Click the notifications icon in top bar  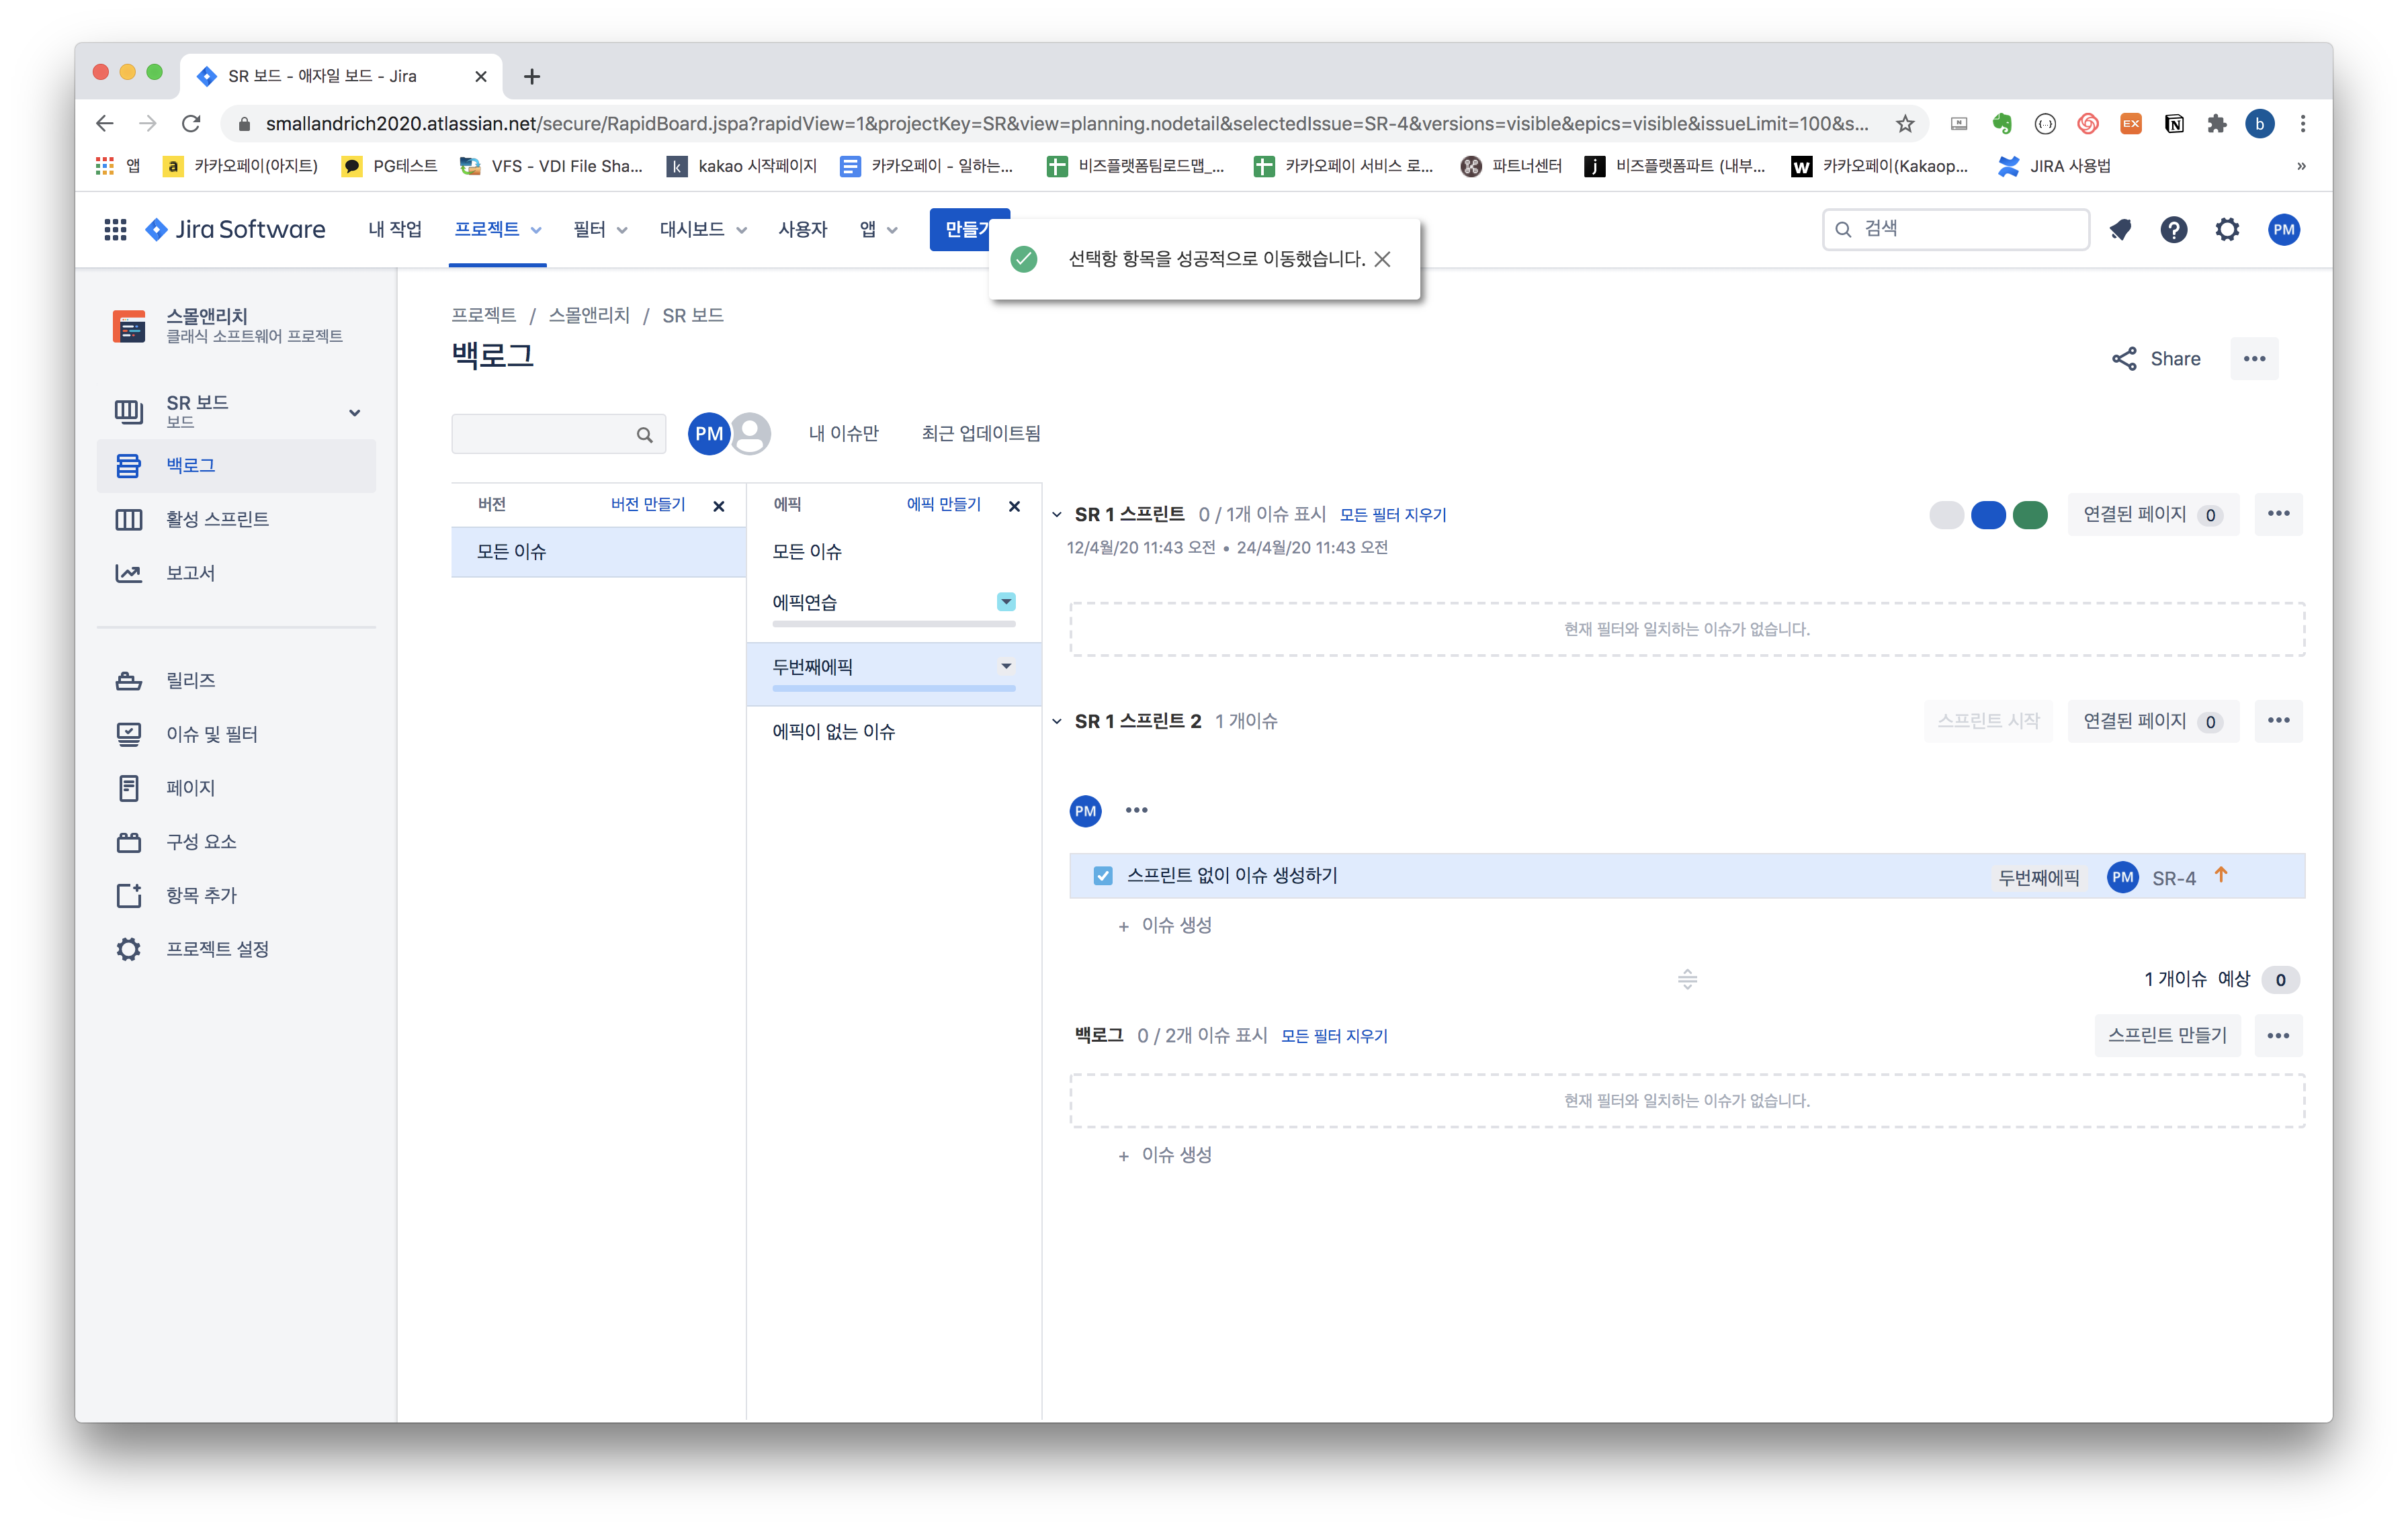point(2120,230)
